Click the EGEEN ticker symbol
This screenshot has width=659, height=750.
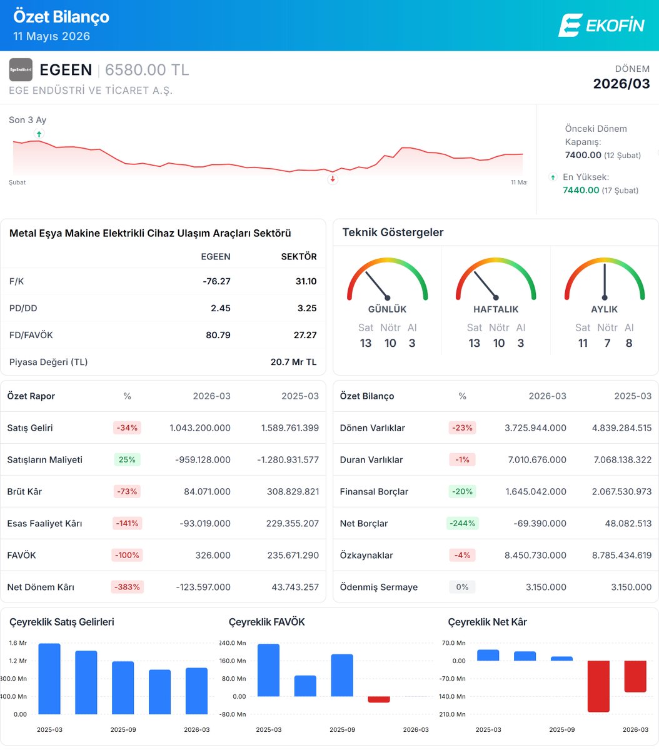pos(66,70)
